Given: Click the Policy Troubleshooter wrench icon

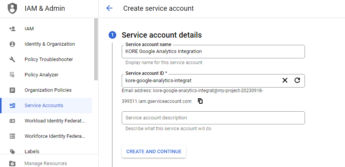Looking at the screenshot, I should click(x=12, y=60).
